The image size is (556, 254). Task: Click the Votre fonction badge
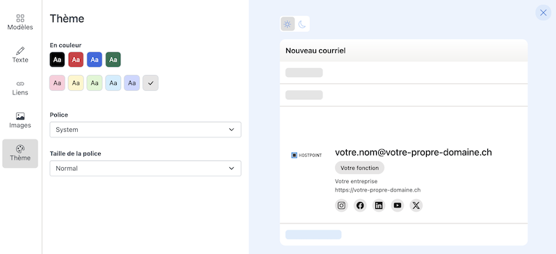point(359,168)
